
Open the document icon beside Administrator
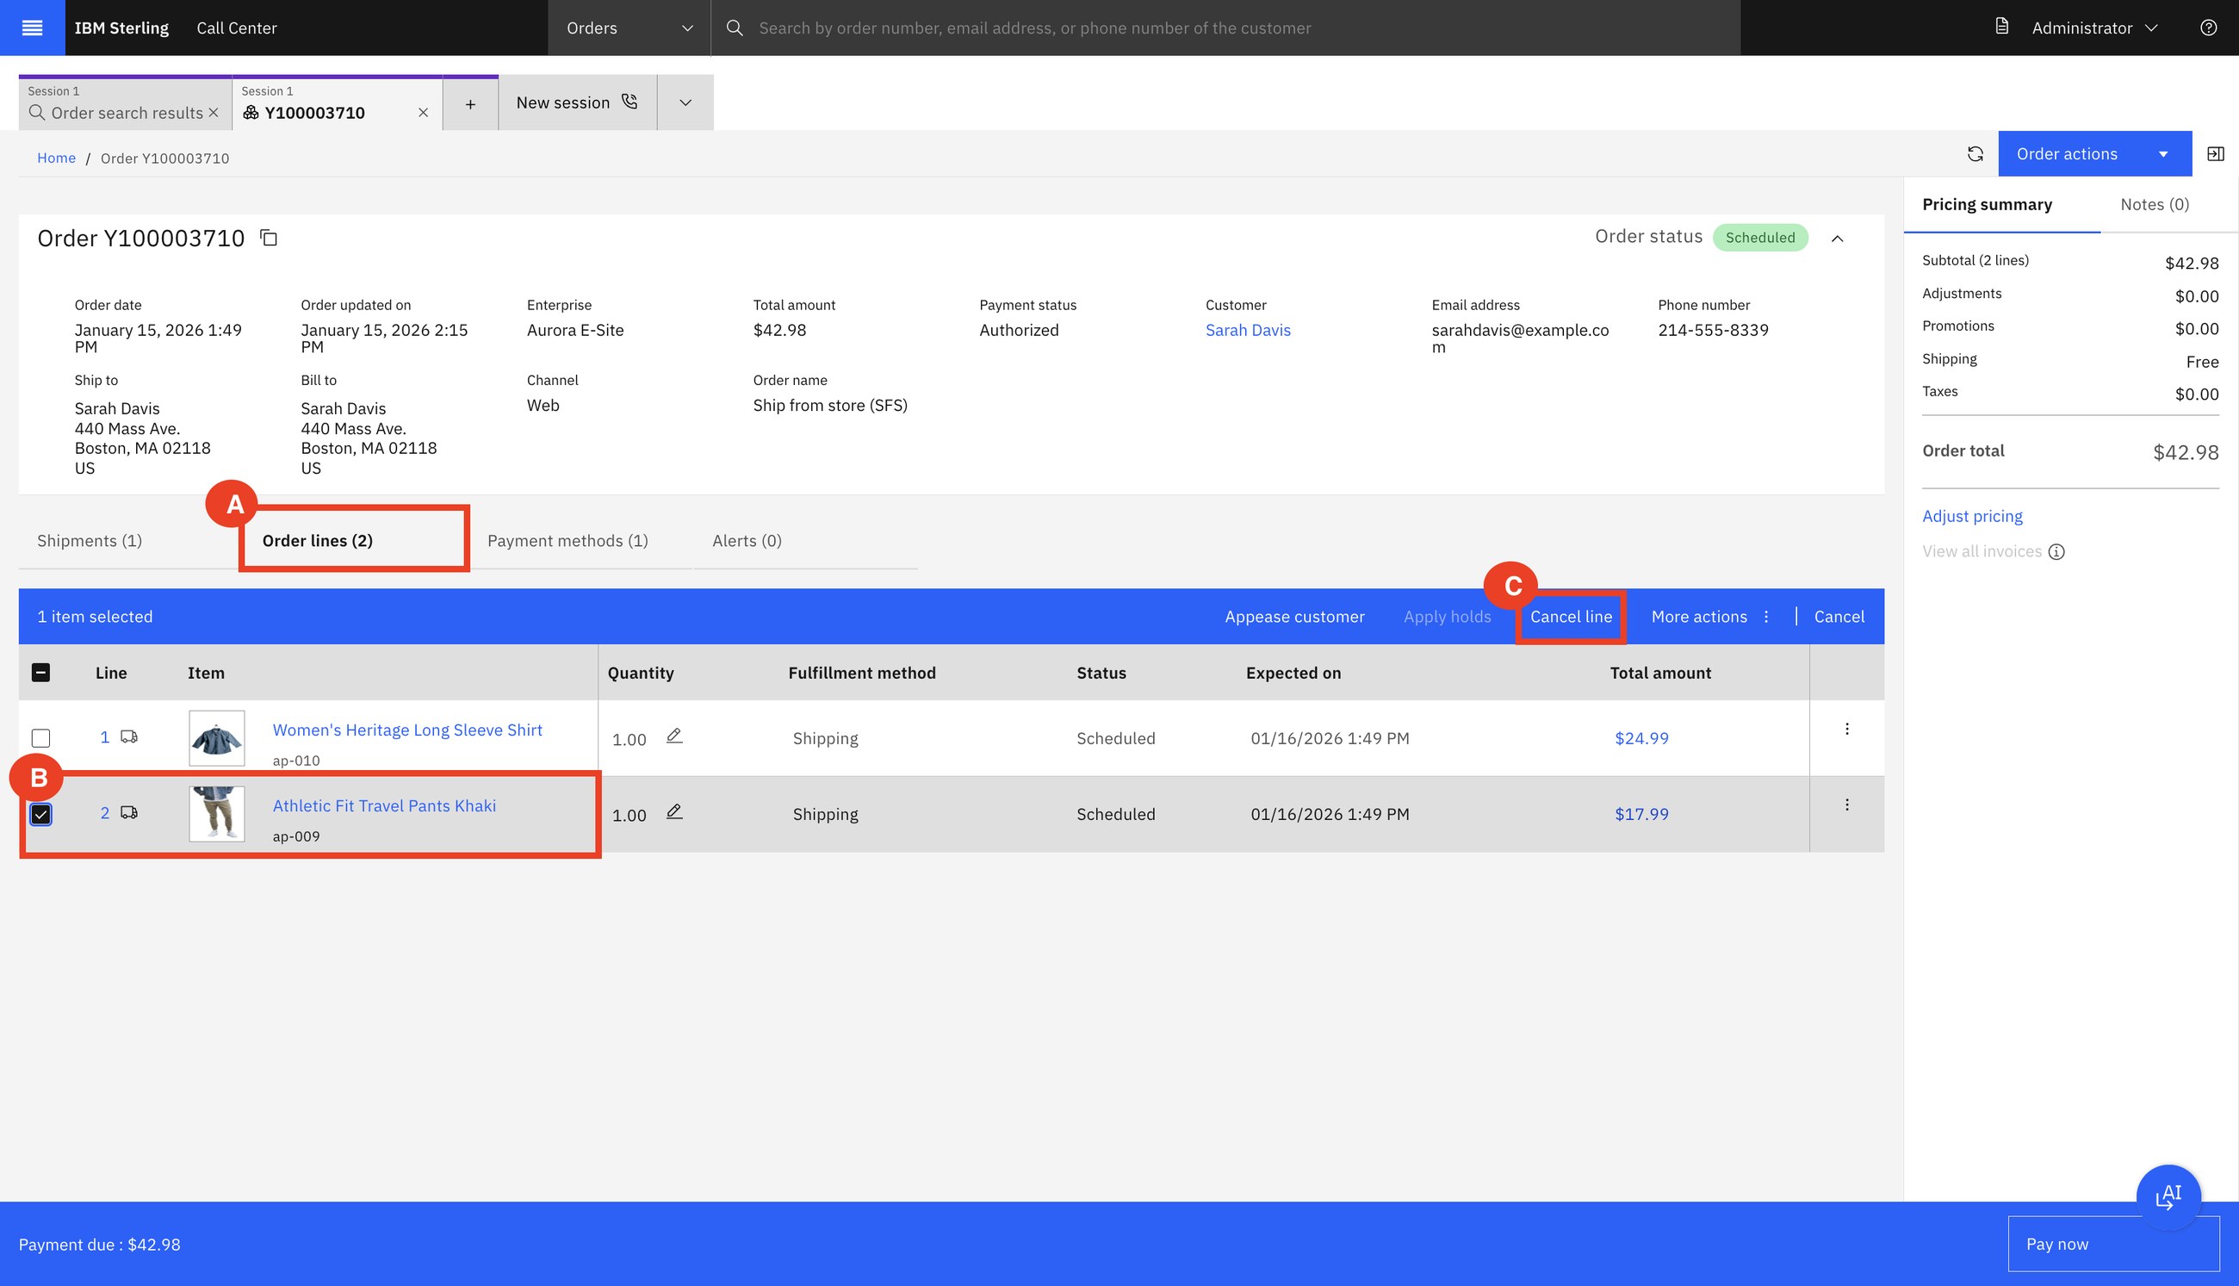2001,27
